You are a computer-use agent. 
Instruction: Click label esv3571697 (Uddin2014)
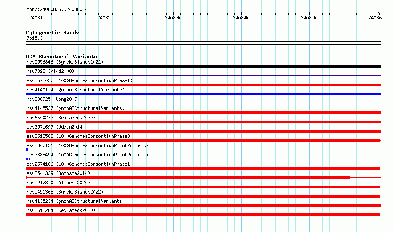click(56, 127)
